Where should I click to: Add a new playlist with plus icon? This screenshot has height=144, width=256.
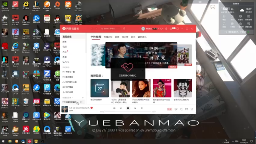[x=83, y=98]
